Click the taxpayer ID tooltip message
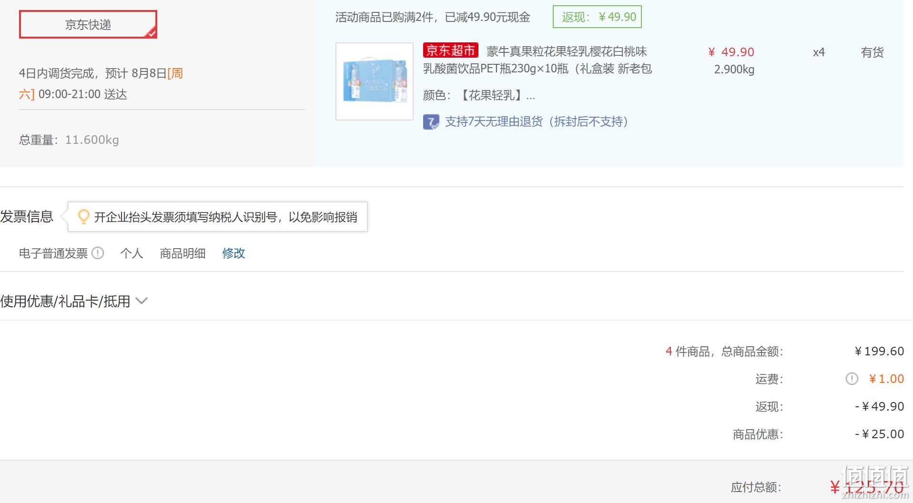This screenshot has height=503, width=913. click(x=225, y=217)
